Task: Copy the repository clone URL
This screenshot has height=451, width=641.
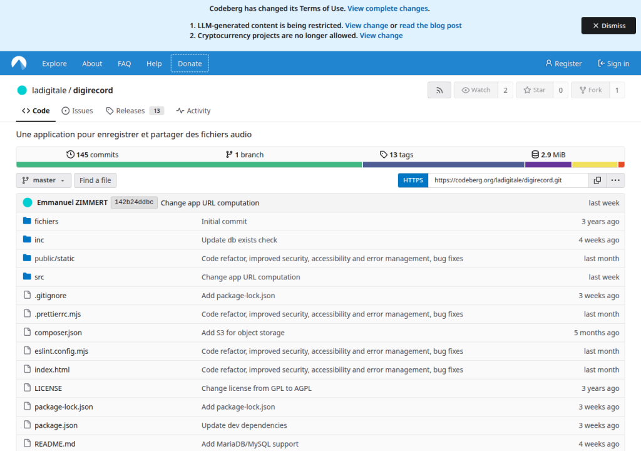Action: [597, 180]
